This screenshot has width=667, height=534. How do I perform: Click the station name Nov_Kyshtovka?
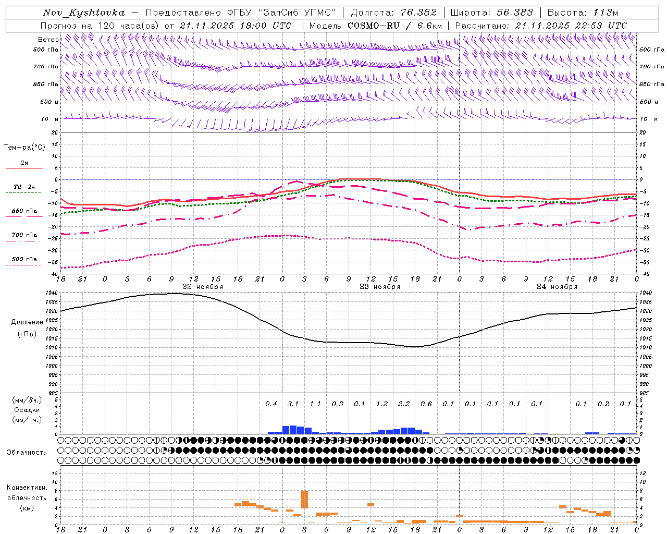(x=84, y=13)
